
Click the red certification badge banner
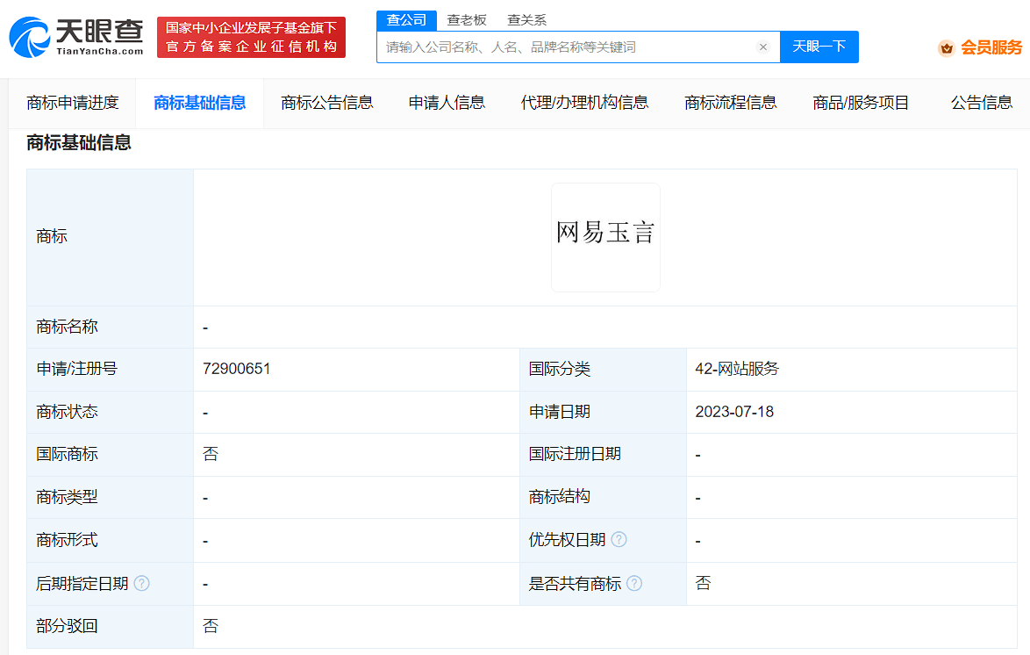(251, 37)
